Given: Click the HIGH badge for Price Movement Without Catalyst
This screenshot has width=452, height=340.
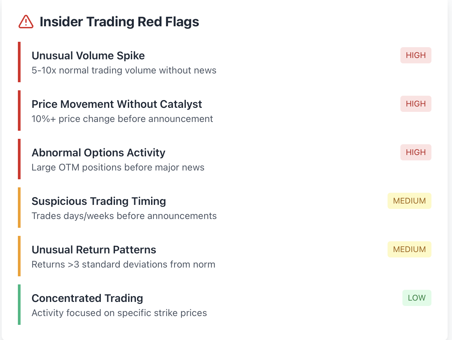Looking at the screenshot, I should (x=416, y=104).
